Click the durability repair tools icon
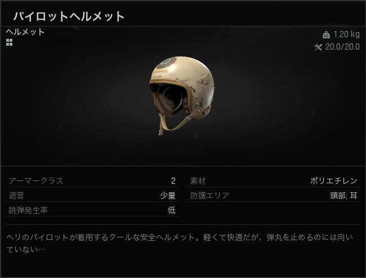 click(x=318, y=47)
